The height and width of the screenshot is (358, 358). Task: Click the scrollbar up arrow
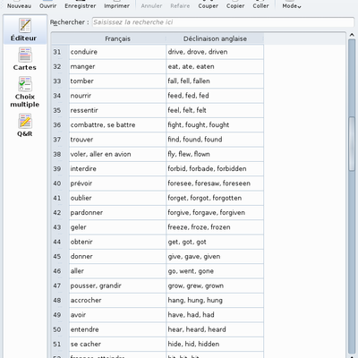tap(352, 35)
